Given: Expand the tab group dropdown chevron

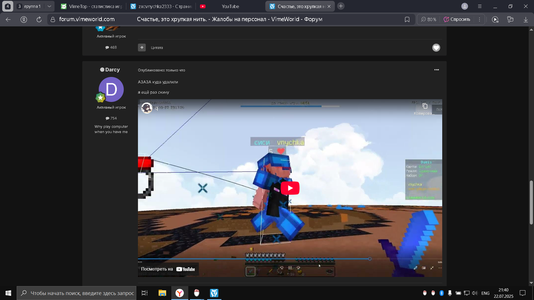Looking at the screenshot, I should click(49, 6).
